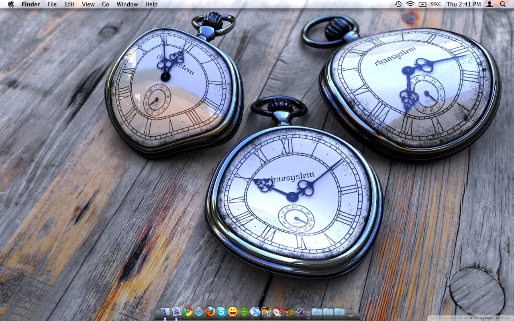Open the Go menu
The height and width of the screenshot is (321, 514).
pos(106,4)
